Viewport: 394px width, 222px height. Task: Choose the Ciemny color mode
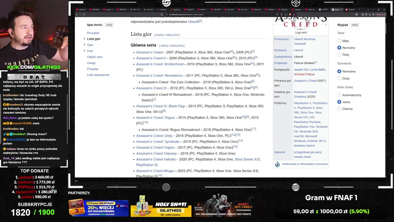coord(339,109)
